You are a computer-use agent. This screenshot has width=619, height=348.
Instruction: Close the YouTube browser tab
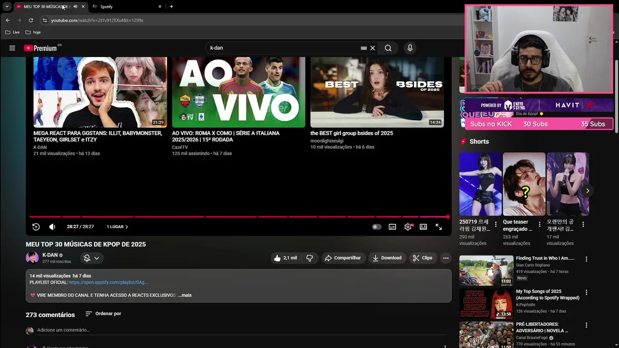tap(83, 7)
